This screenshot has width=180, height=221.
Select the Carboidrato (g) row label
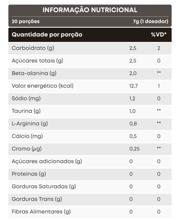coord(33,48)
